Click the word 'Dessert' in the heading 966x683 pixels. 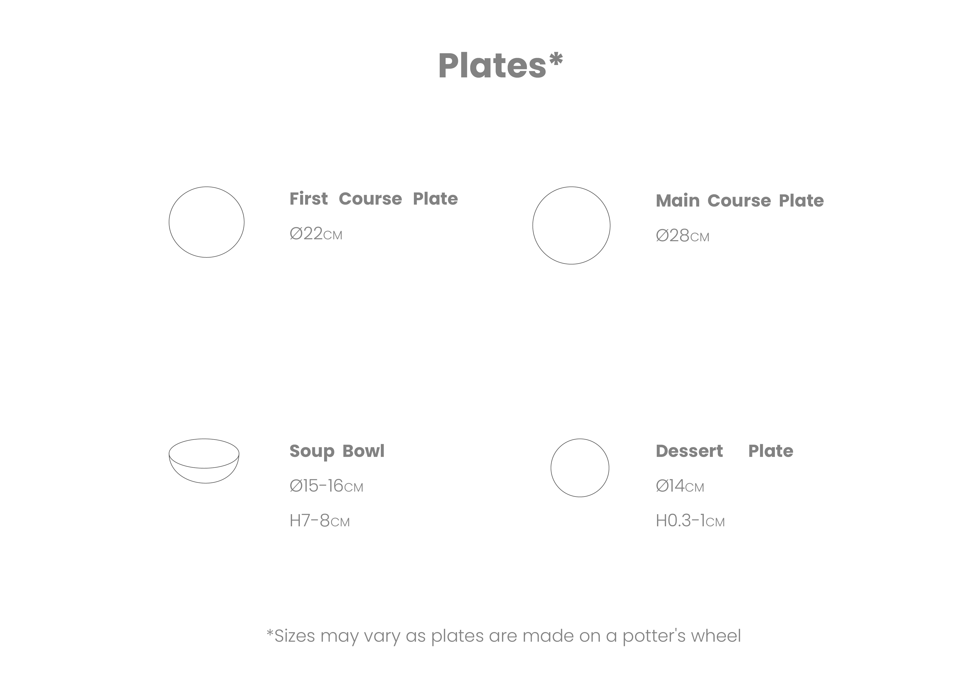tap(689, 451)
